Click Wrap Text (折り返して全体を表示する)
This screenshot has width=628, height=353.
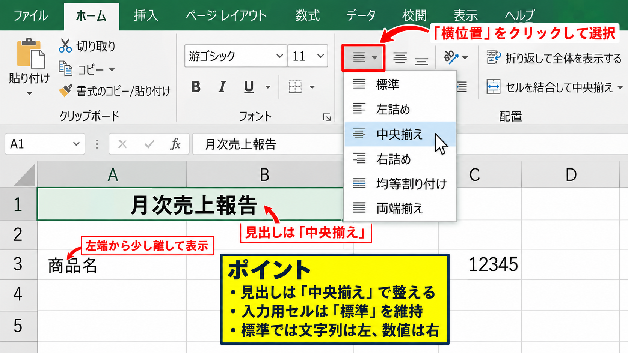tap(554, 58)
